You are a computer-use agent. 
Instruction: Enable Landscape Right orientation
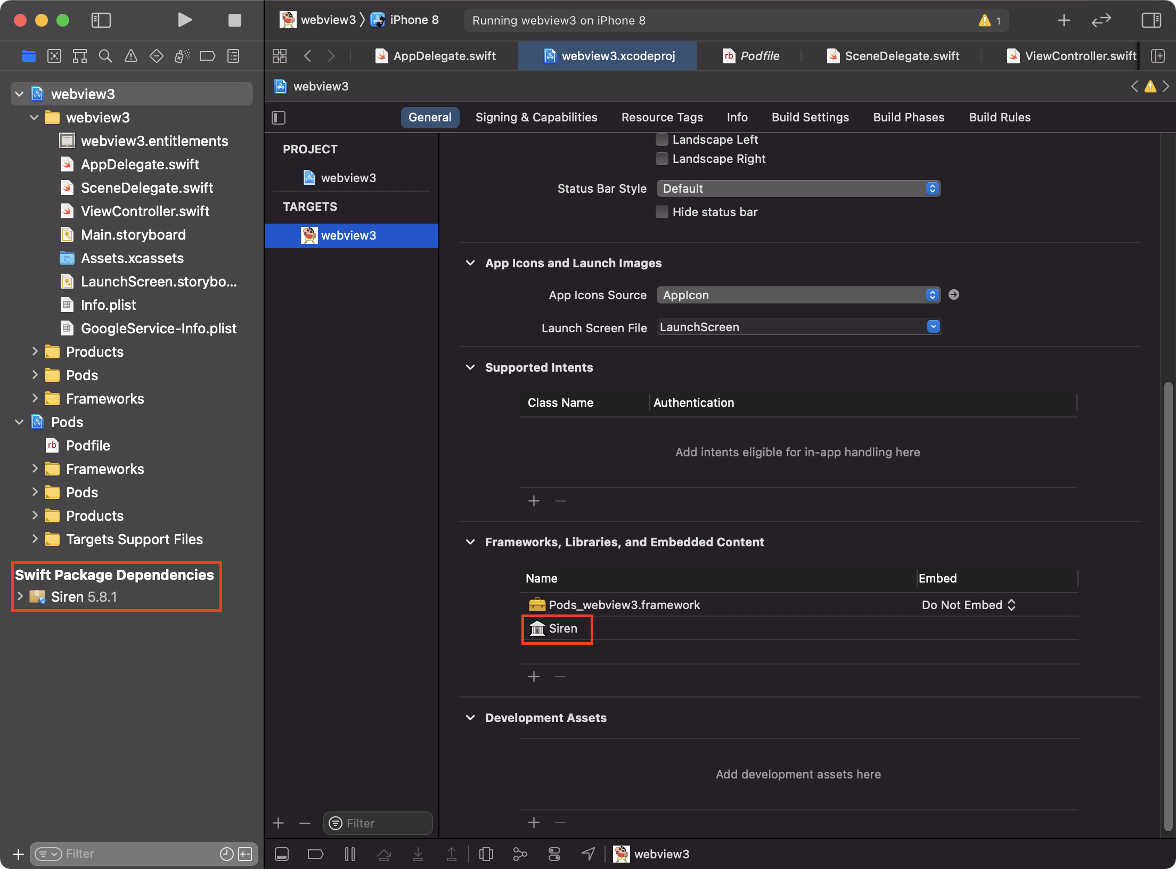[x=662, y=159]
